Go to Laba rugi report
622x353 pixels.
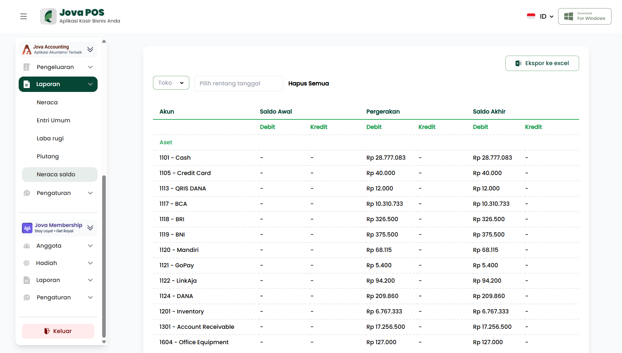(x=50, y=138)
